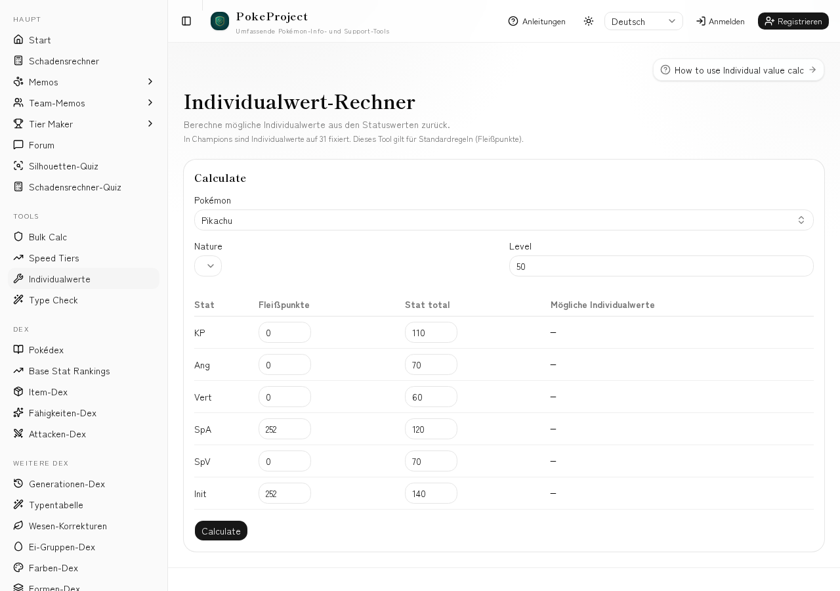
Task: Click the Wesen-Korrekturen leaf icon
Action: (18, 526)
